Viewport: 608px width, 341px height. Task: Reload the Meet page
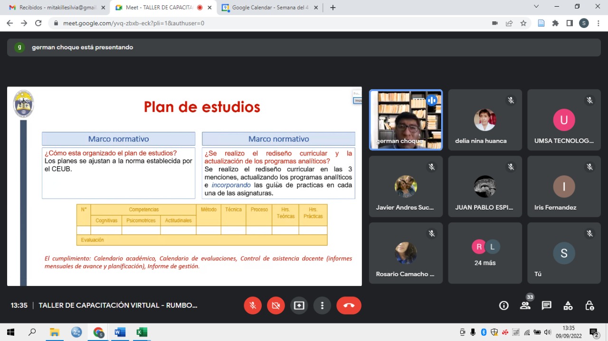pos(38,23)
